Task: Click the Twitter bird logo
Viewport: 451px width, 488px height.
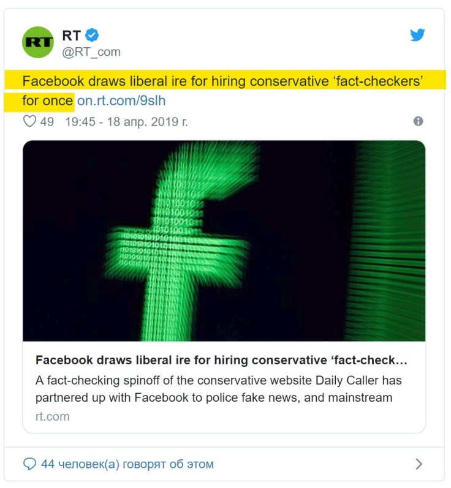Action: click(418, 35)
